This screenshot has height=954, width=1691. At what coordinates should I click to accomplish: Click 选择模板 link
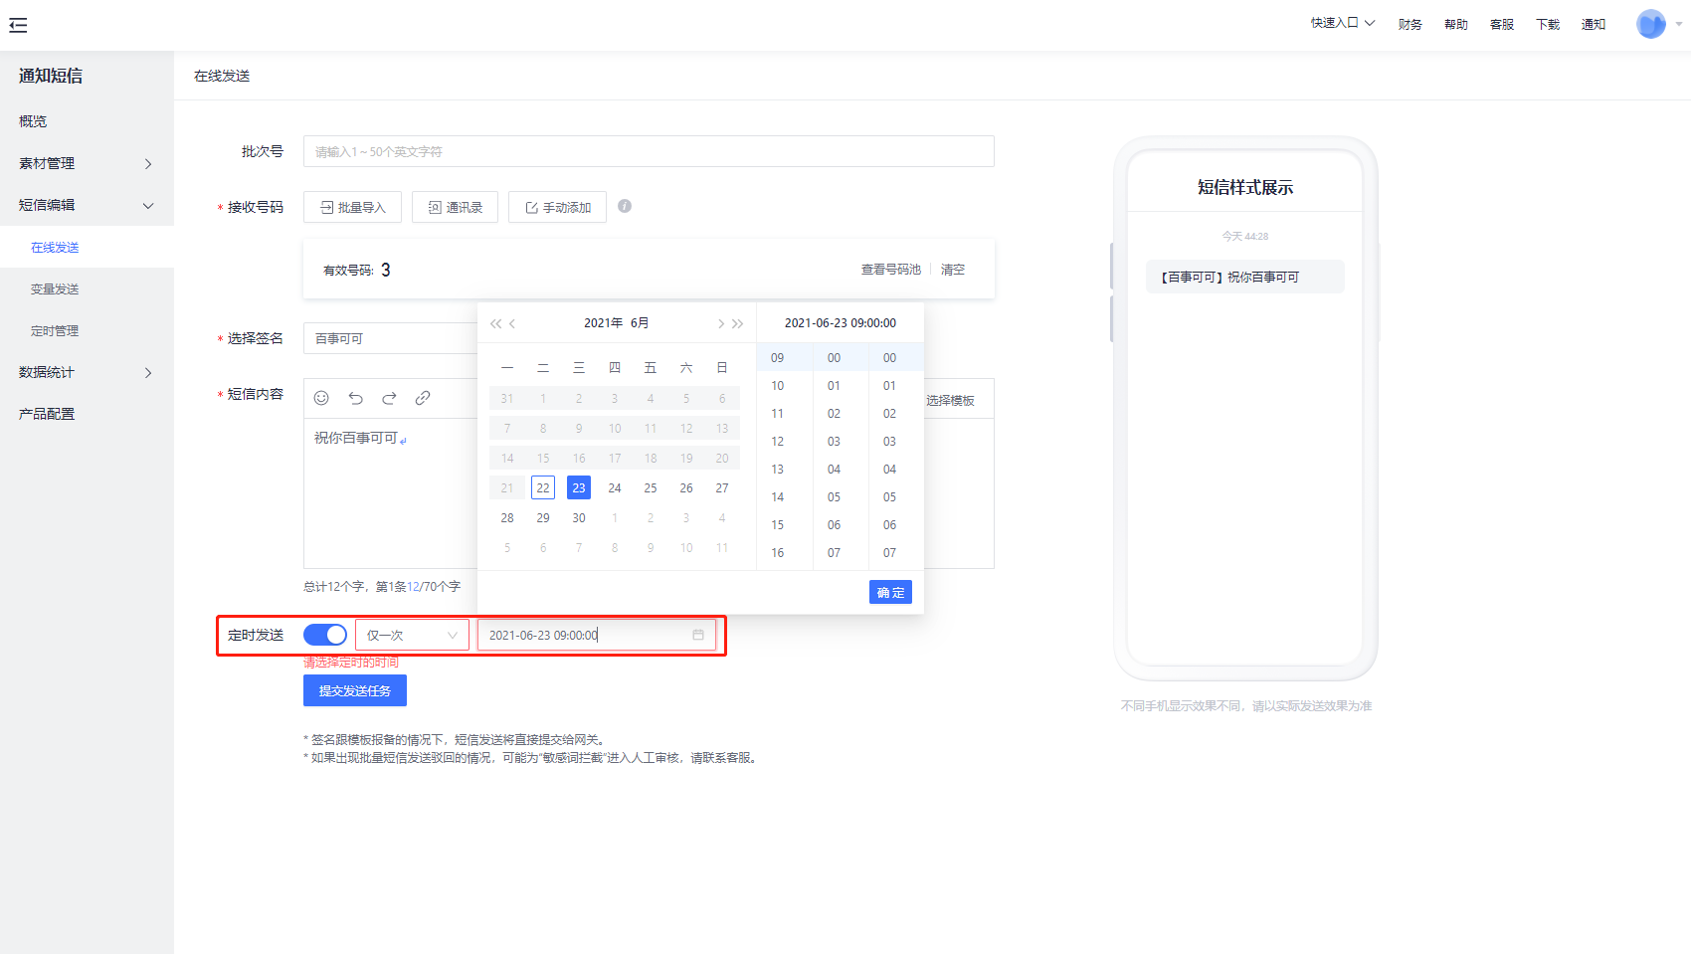(950, 400)
